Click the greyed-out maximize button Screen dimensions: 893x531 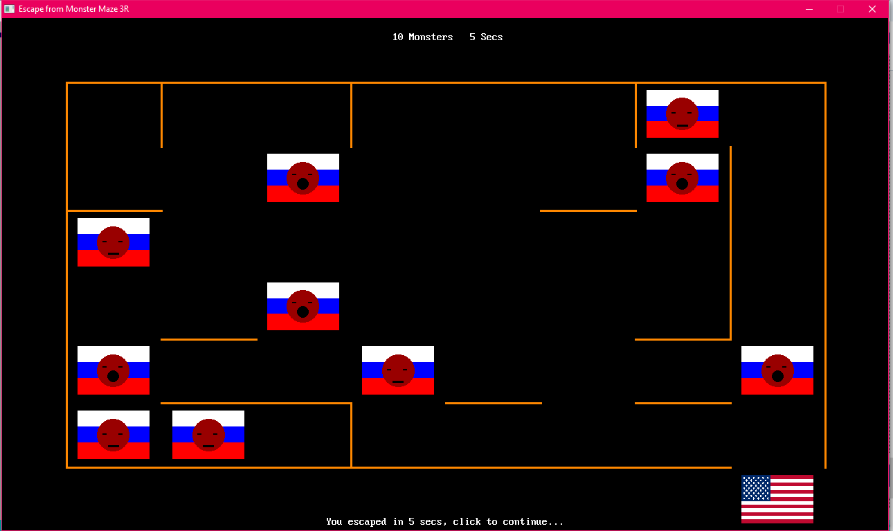[840, 9]
